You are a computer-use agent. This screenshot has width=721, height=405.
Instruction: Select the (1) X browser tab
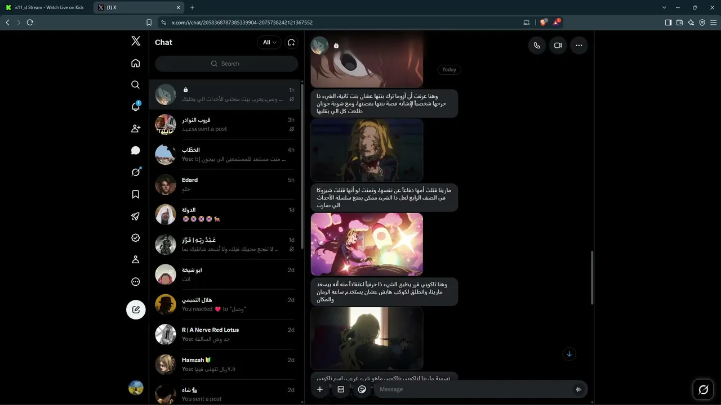(x=139, y=7)
